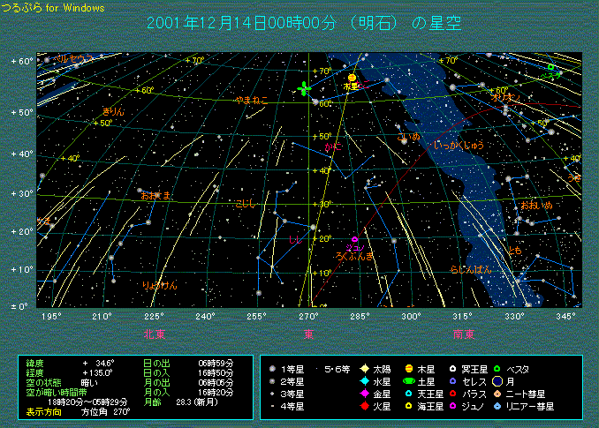The width and height of the screenshot is (599, 428).
Task: Click the Ceres (セレス) legend icon
Action: (453, 380)
